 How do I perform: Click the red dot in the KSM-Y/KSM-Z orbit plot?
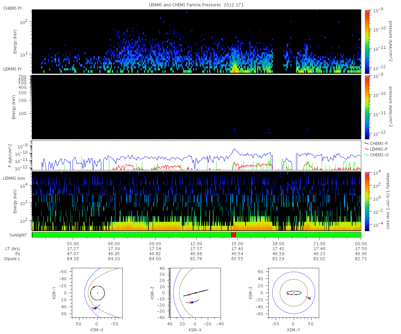point(288,294)
